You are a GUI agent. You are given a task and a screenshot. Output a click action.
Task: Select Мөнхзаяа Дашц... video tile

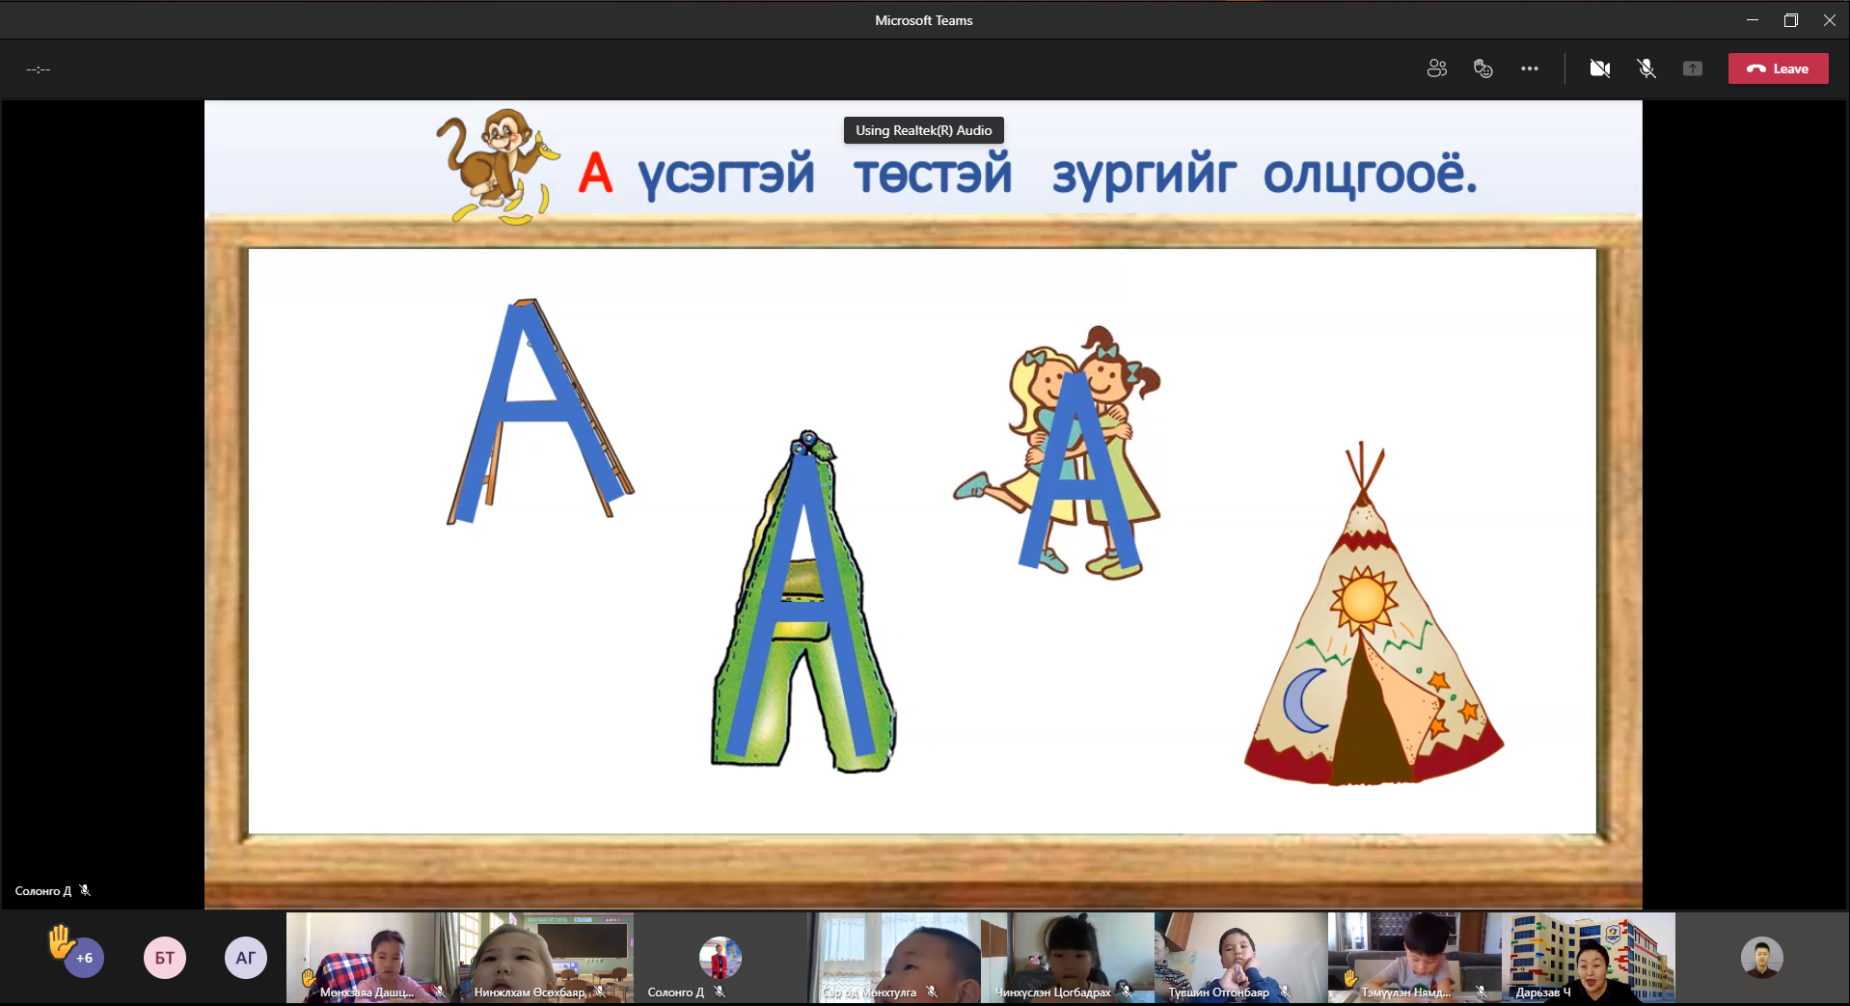pyautogui.click(x=373, y=958)
